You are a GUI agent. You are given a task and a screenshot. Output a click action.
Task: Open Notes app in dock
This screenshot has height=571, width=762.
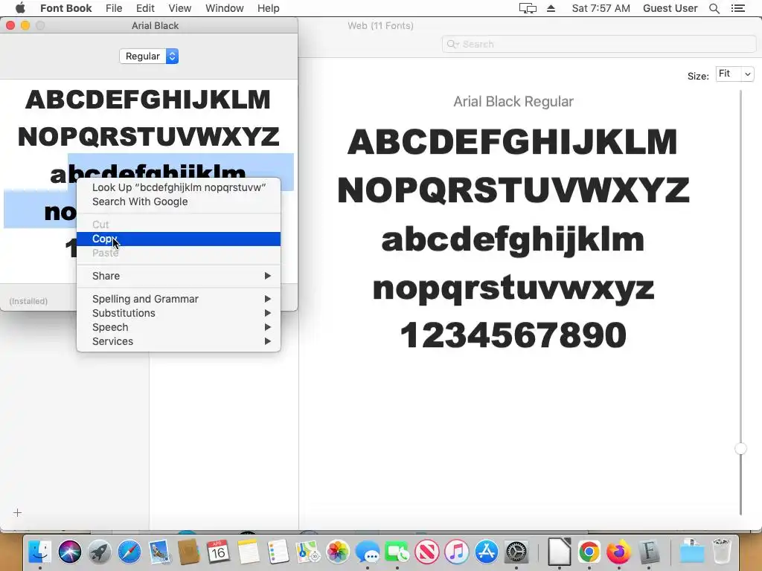click(x=249, y=552)
